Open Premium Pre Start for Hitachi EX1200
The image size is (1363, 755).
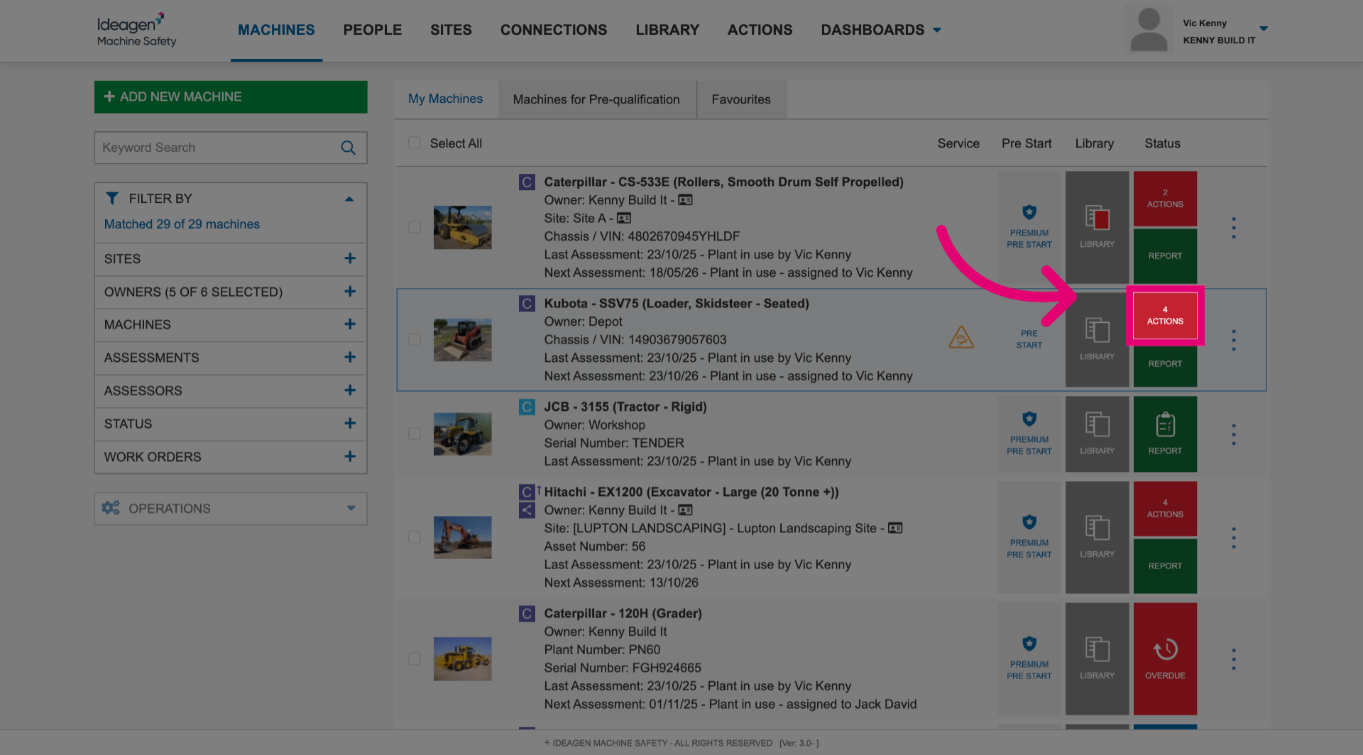coord(1029,537)
